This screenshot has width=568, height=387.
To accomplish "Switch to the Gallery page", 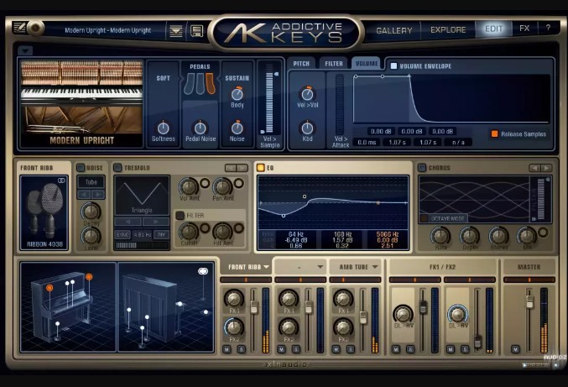I will tap(393, 30).
